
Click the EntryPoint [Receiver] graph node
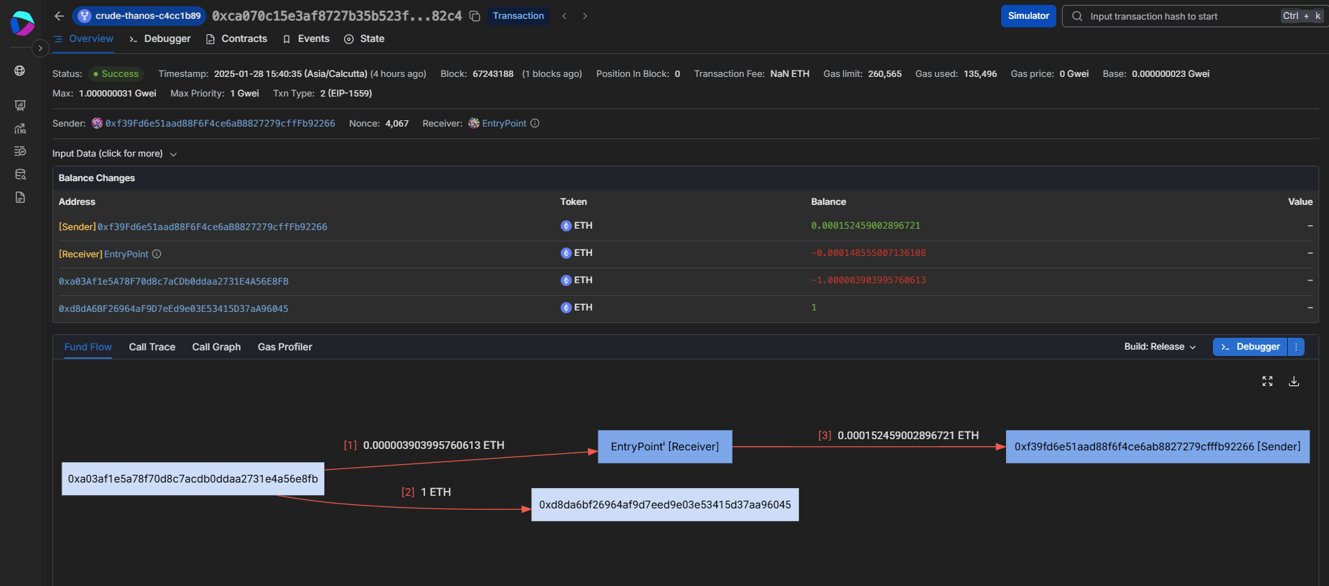pos(665,446)
